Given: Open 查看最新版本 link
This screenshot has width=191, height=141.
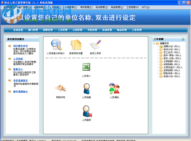Looking at the screenshot, I should click(21, 80).
